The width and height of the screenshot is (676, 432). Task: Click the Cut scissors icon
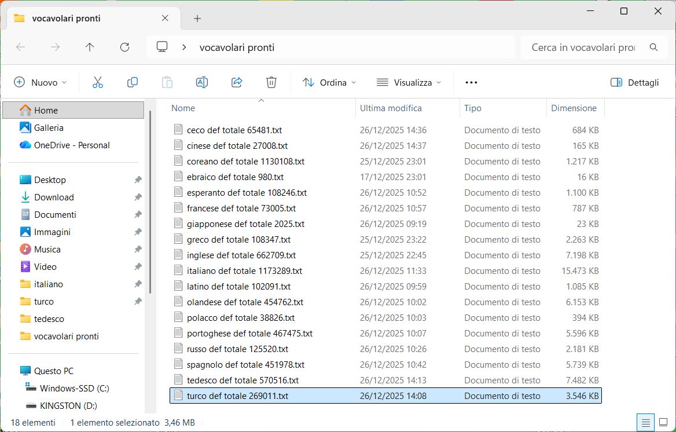click(x=97, y=82)
